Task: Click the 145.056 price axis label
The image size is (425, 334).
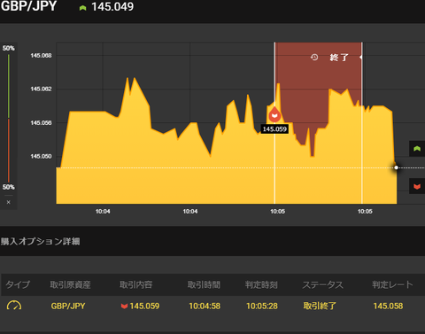Action: click(41, 122)
